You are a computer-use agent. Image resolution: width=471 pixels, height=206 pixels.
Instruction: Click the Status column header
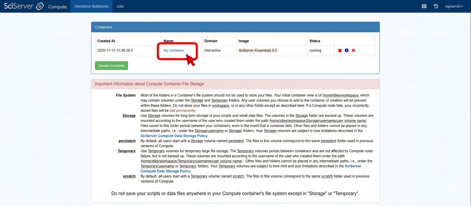tap(315, 41)
